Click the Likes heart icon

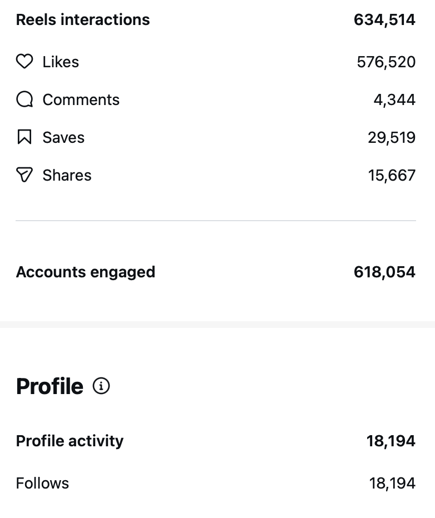24,62
